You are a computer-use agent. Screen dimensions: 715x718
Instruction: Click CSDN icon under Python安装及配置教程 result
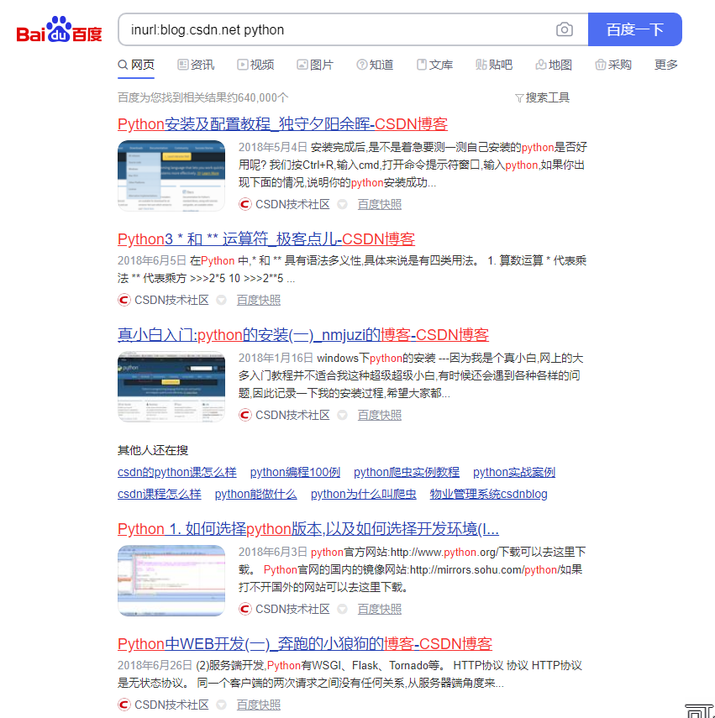click(x=245, y=204)
